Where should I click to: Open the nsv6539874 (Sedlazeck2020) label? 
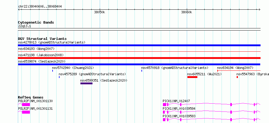pos(42,61)
